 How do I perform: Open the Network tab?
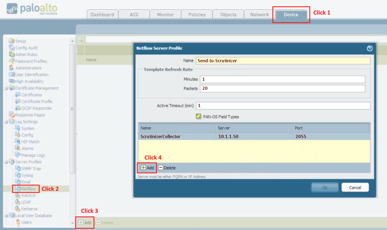click(x=259, y=15)
